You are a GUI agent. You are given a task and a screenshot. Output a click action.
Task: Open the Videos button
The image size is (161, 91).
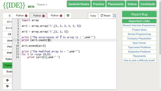click(132, 4)
